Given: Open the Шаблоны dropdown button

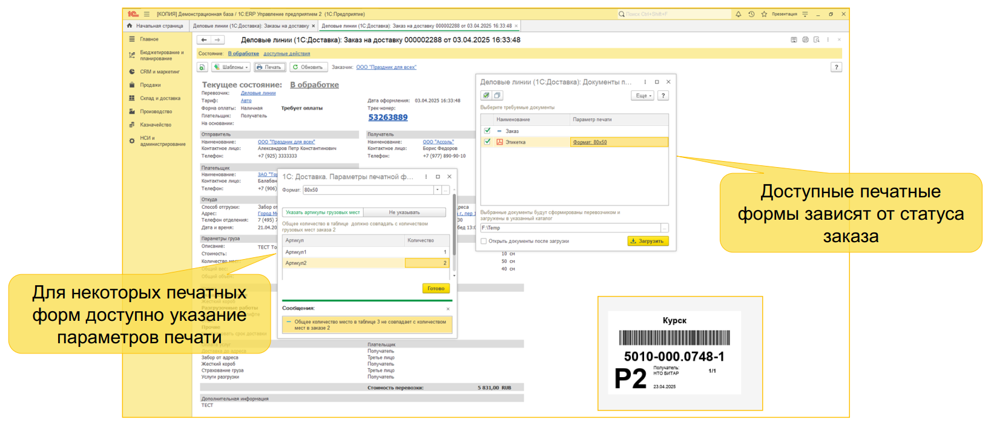Looking at the screenshot, I should [x=231, y=67].
